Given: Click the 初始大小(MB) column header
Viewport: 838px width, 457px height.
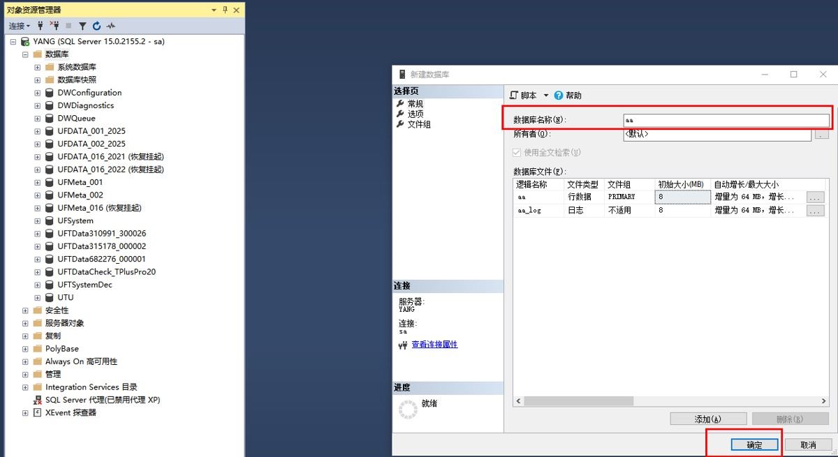Looking at the screenshot, I should tap(681, 185).
